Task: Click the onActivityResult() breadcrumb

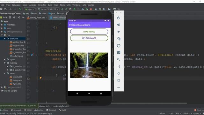Action: (x=61, y=106)
